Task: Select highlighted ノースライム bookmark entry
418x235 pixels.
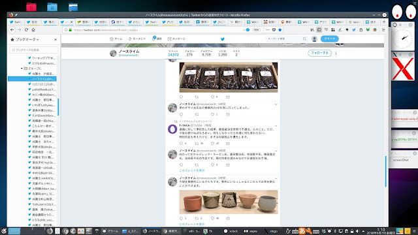Action: click(x=32, y=79)
